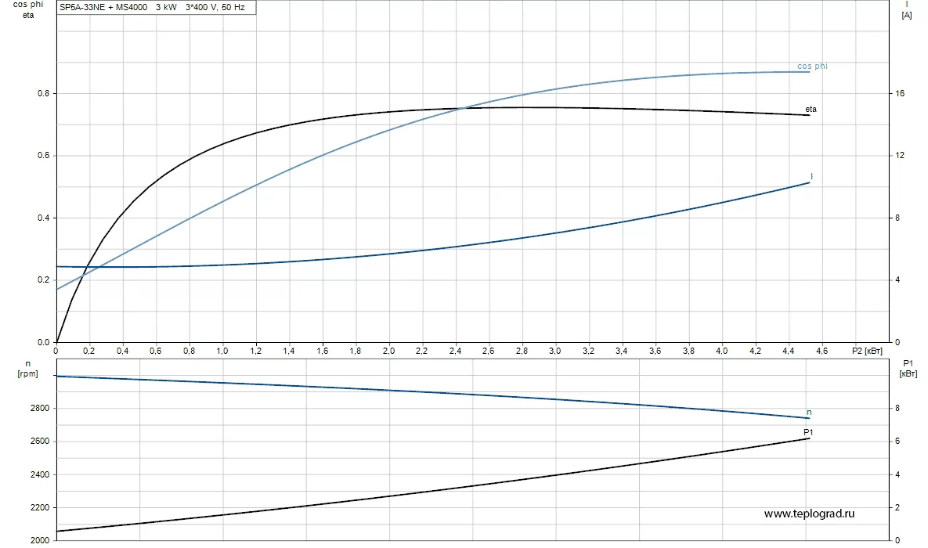Viewport: 928px width, 548px height.
Task: Click the www.teplograd.ru website link
Action: coord(809,514)
